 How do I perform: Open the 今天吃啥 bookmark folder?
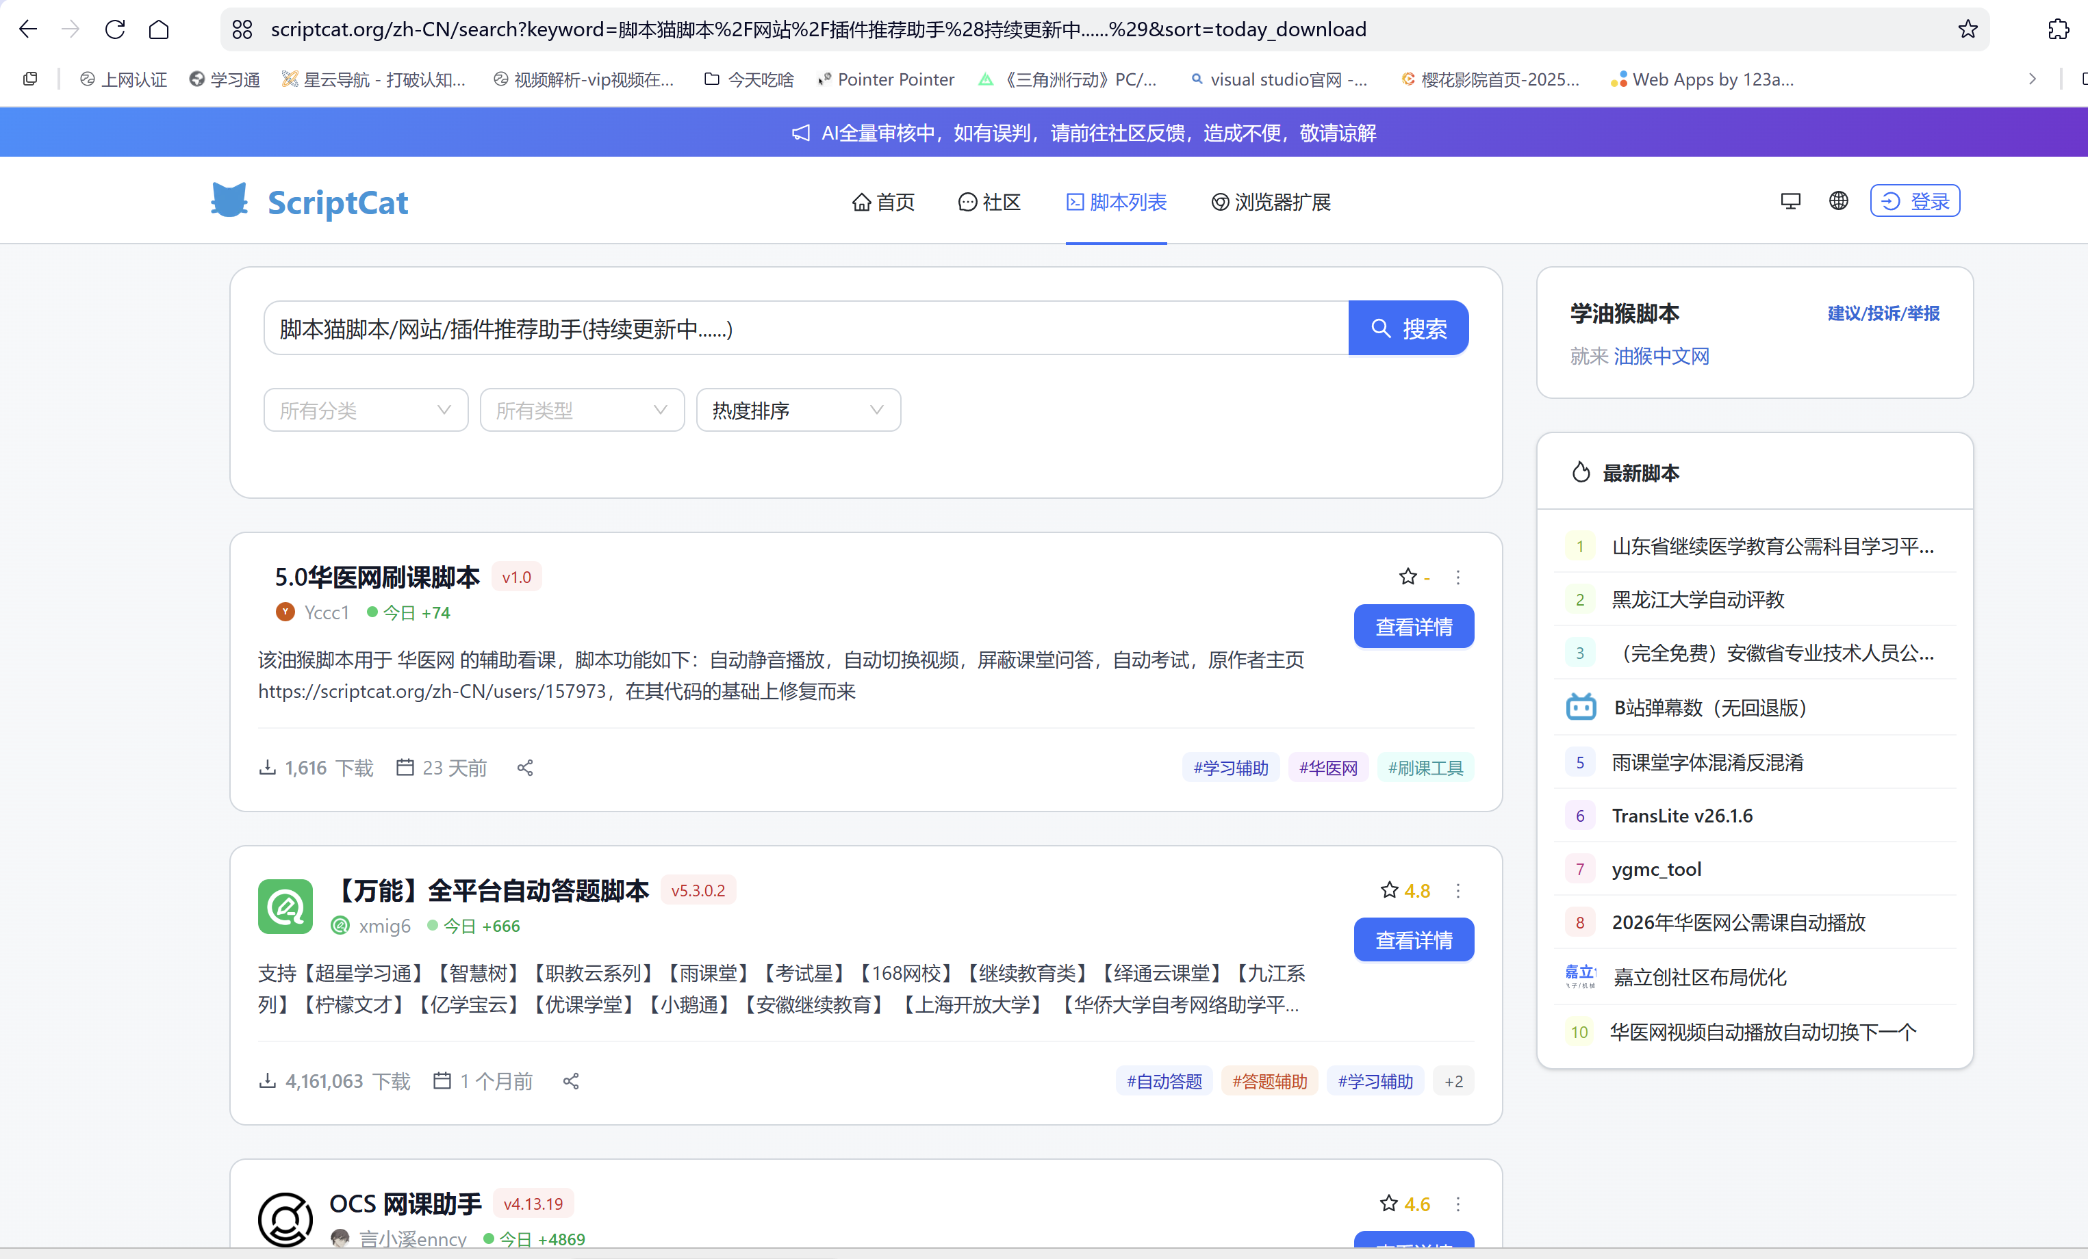pos(749,79)
